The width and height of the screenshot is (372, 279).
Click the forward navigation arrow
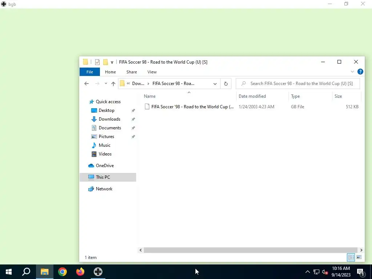coord(97,84)
